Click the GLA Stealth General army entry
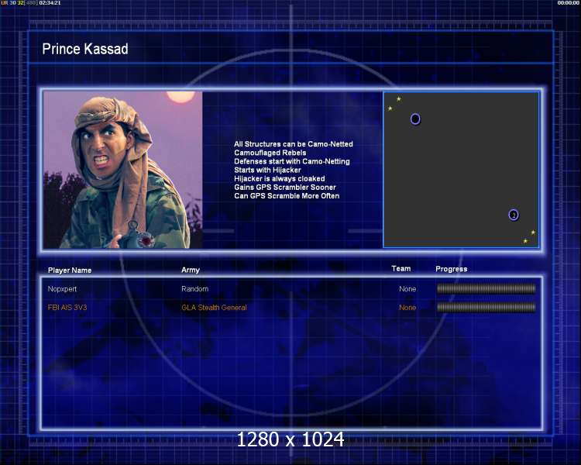The height and width of the screenshot is (465, 581). tap(214, 308)
